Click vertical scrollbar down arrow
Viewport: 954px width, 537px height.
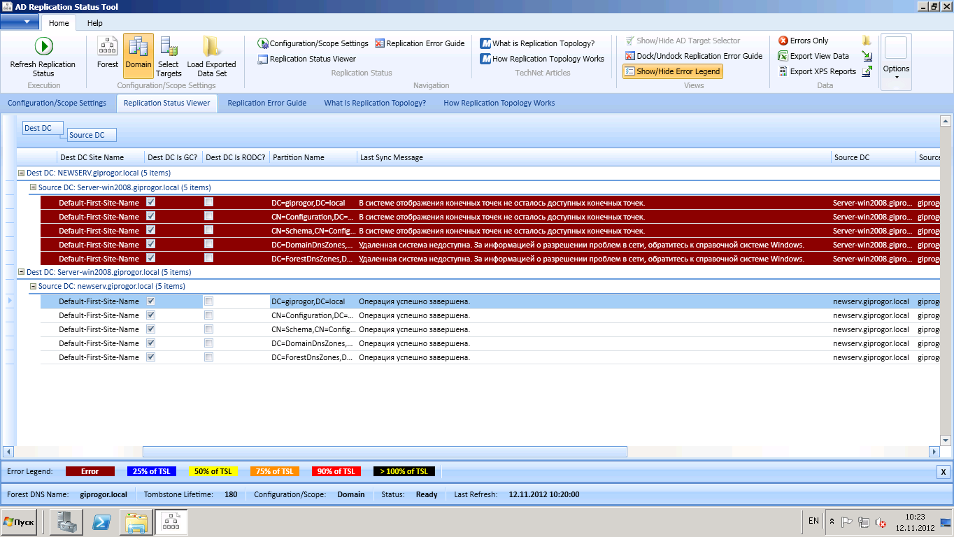(x=945, y=441)
